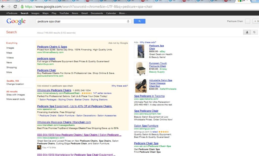Reload the page with refresh icon

(x=15, y=7)
